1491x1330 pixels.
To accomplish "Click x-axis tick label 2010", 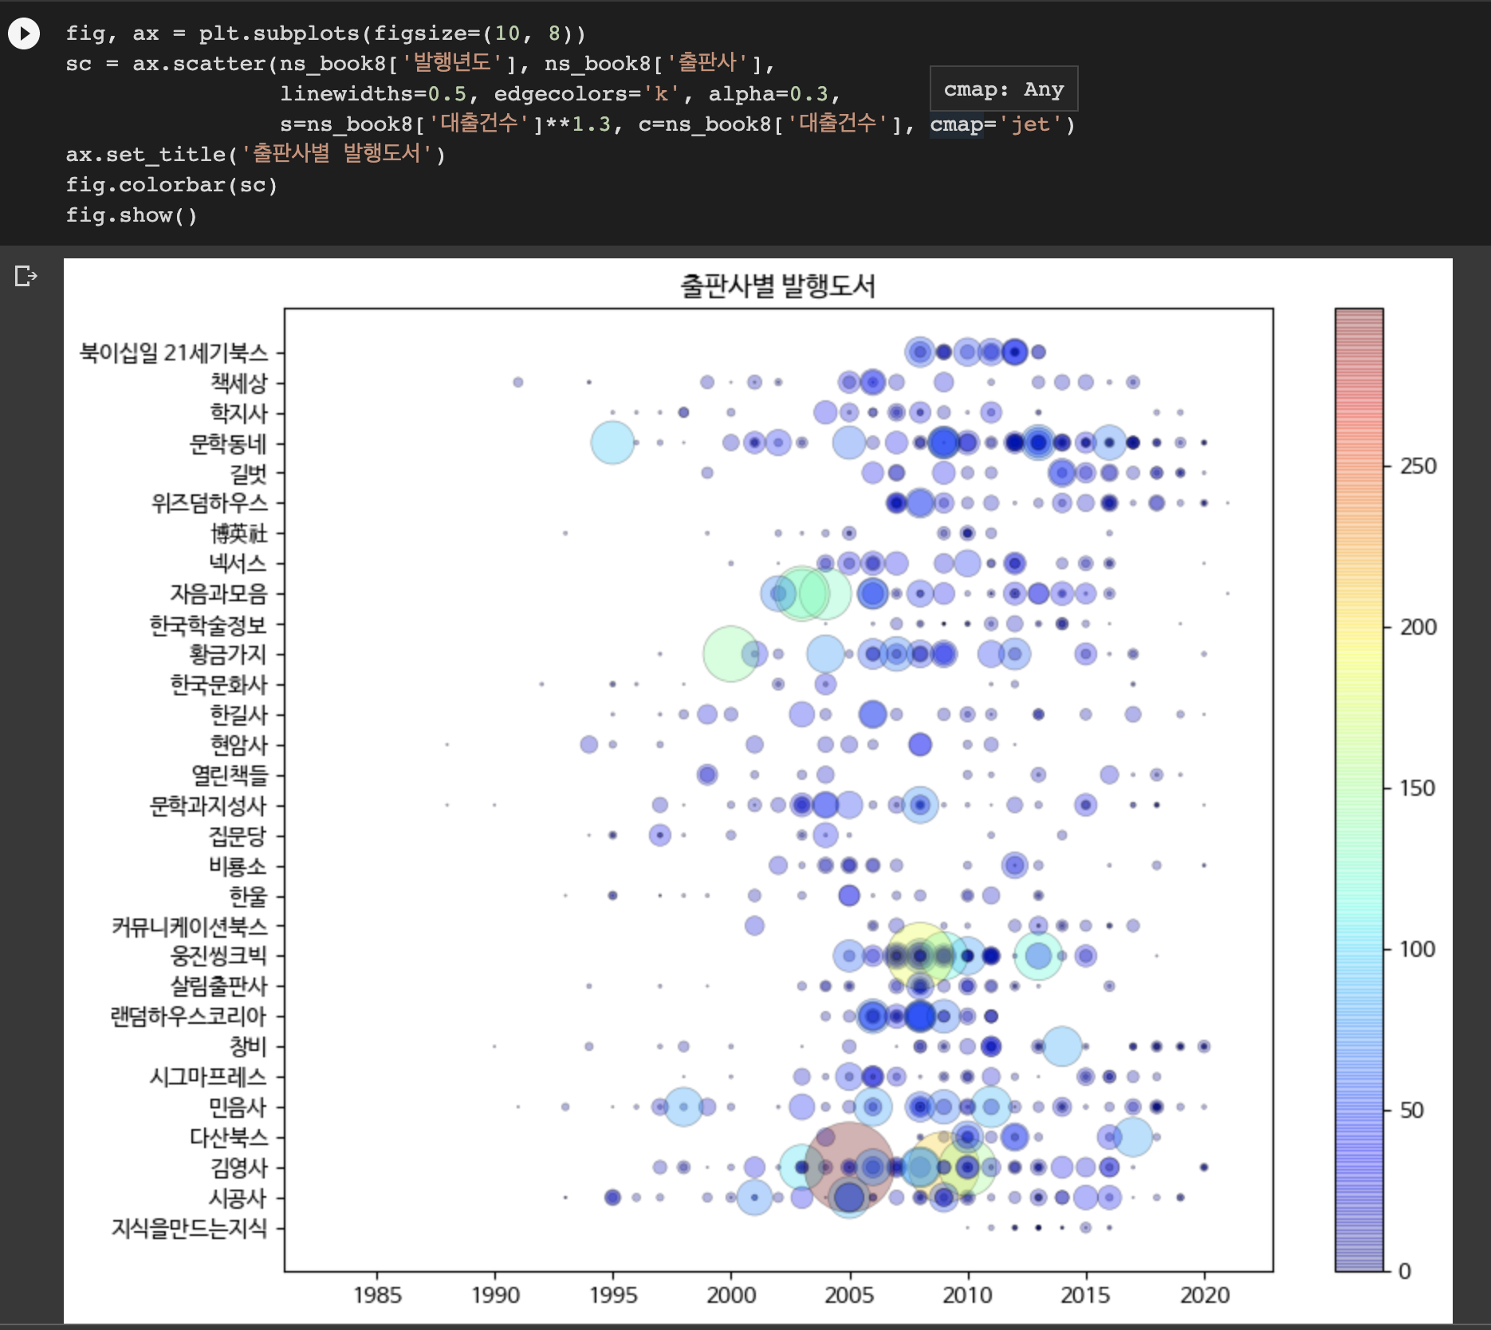I will click(967, 1294).
